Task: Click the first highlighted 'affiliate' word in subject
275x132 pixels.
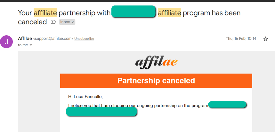Action: (x=45, y=13)
